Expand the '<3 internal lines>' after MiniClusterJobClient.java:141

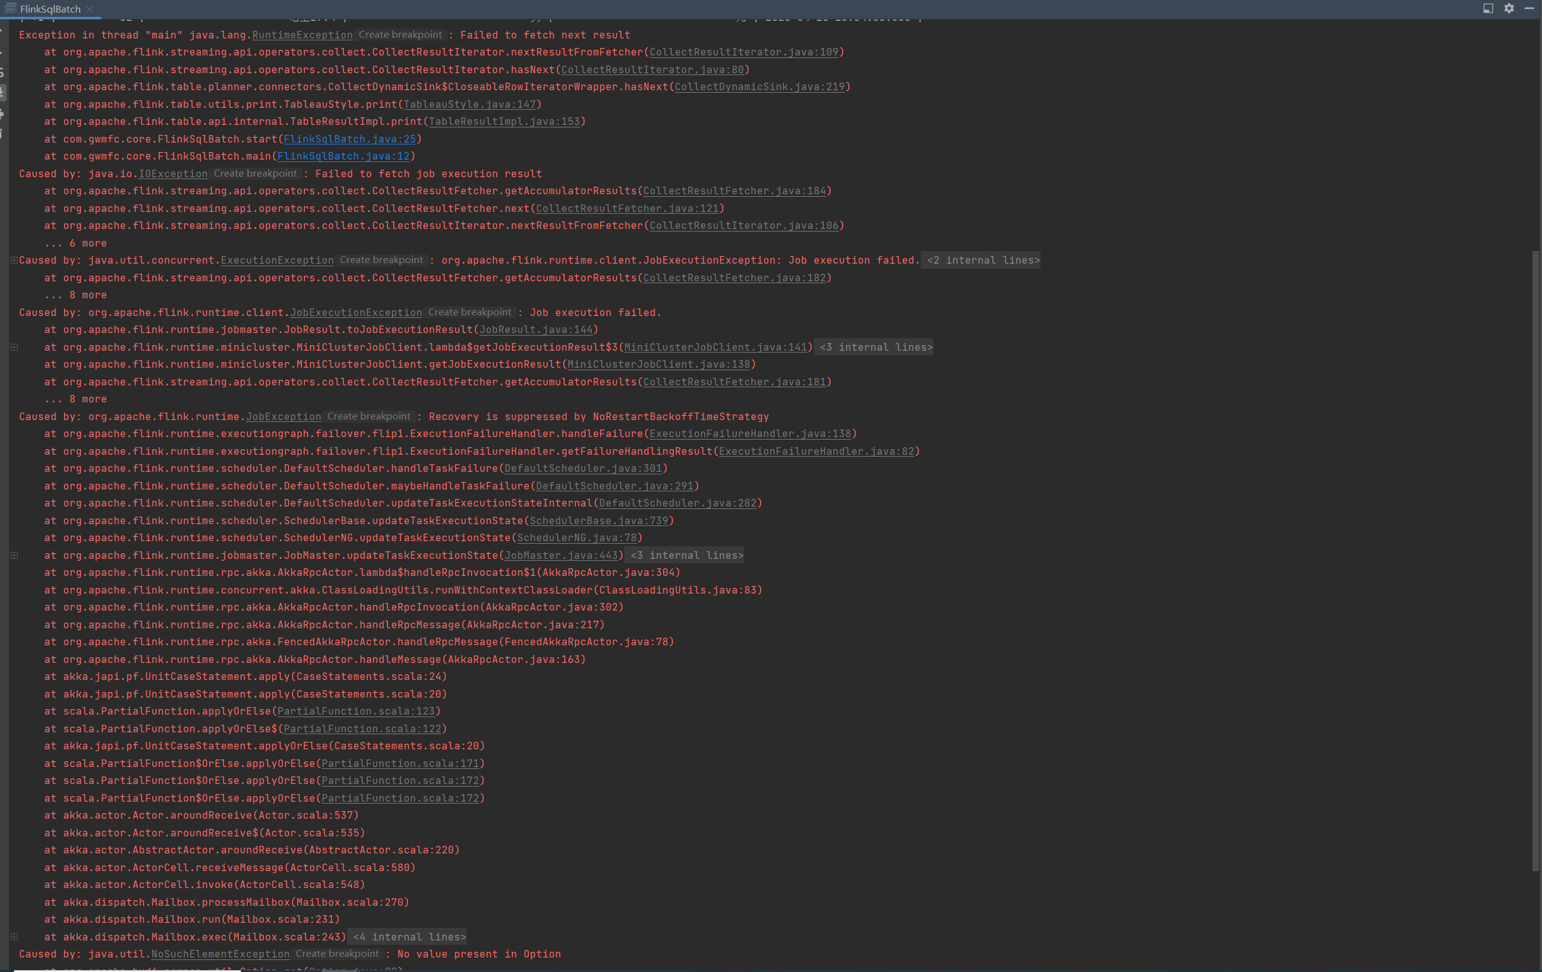876,347
